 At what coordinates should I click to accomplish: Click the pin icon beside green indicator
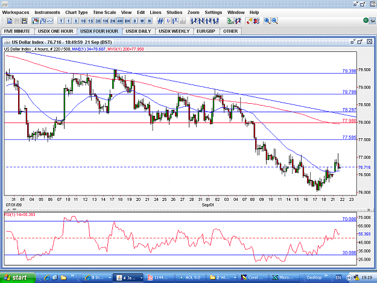(x=372, y=21)
